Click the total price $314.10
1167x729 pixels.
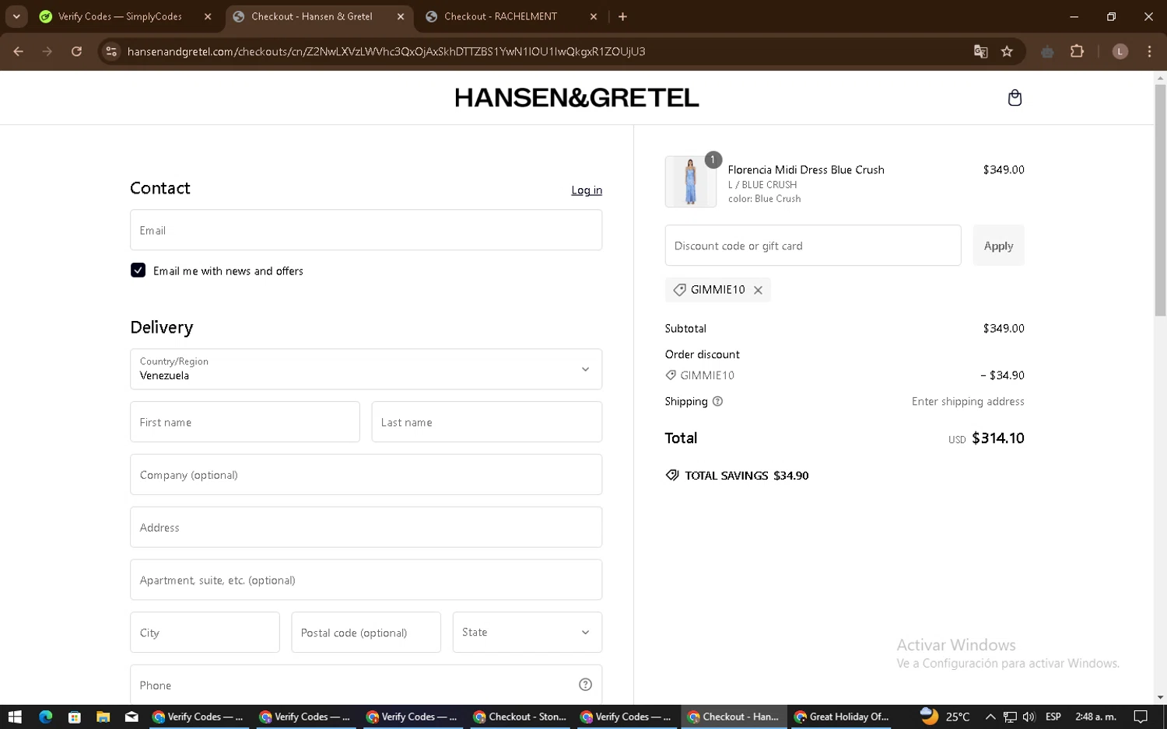pyautogui.click(x=998, y=438)
